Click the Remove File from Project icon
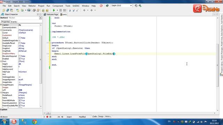Screen dimensions: 223x125 pyautogui.click(x=47, y=10)
